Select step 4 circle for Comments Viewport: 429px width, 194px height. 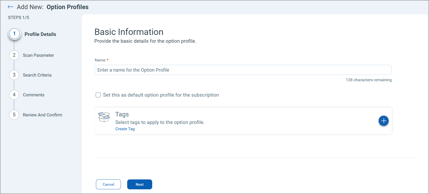pyautogui.click(x=14, y=95)
